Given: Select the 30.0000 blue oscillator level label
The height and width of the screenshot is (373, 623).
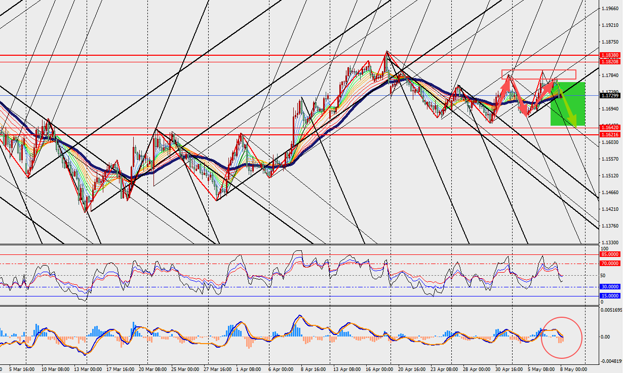Looking at the screenshot, I should 609,287.
